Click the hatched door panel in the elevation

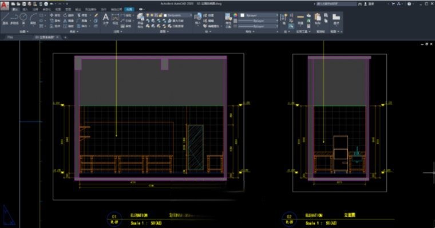pyautogui.click(x=196, y=146)
